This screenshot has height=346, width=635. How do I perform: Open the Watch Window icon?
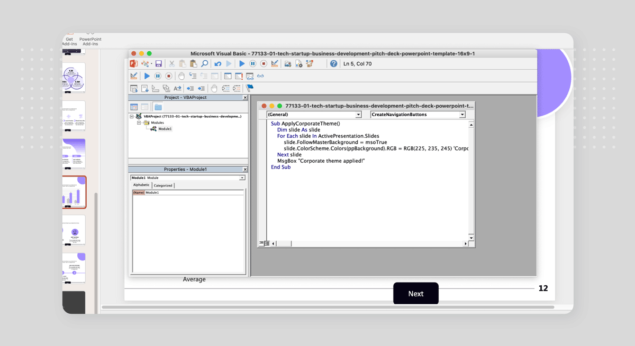pos(250,76)
